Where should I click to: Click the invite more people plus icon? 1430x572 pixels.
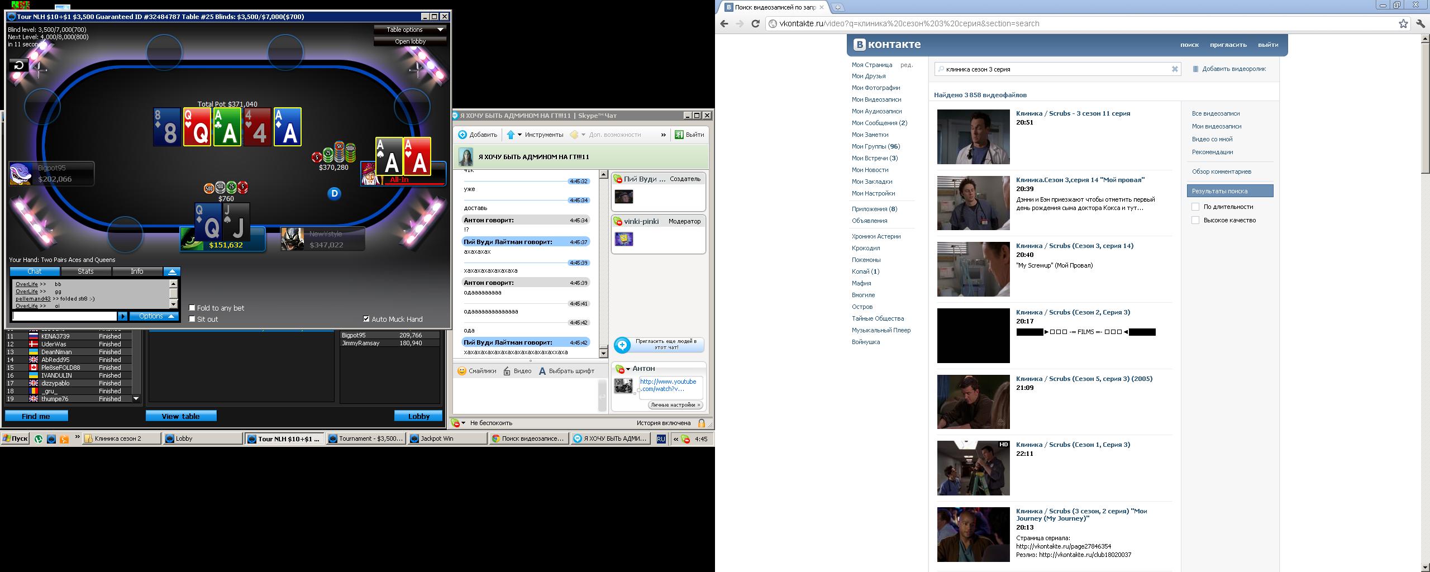622,345
